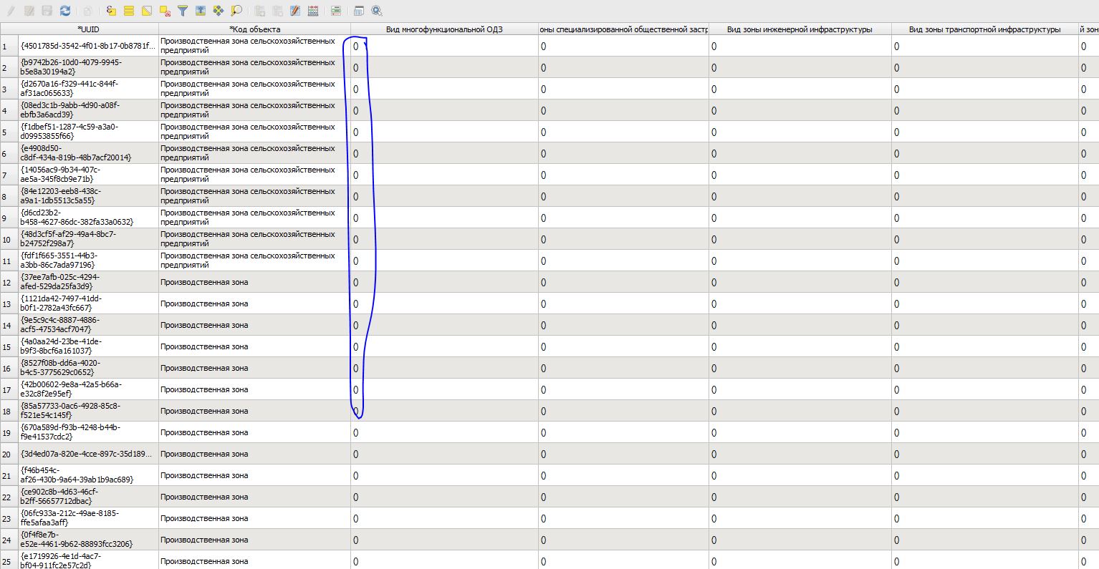Click UUID cell starting with {b9742b26-10d0
The width and height of the screenshot is (1099, 569).
pyautogui.click(x=88, y=67)
